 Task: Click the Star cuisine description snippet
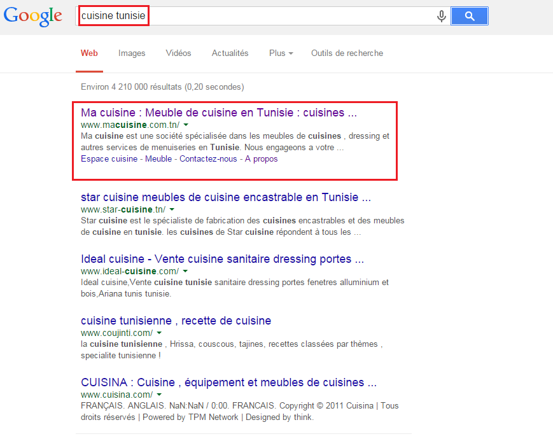pyautogui.click(x=242, y=226)
